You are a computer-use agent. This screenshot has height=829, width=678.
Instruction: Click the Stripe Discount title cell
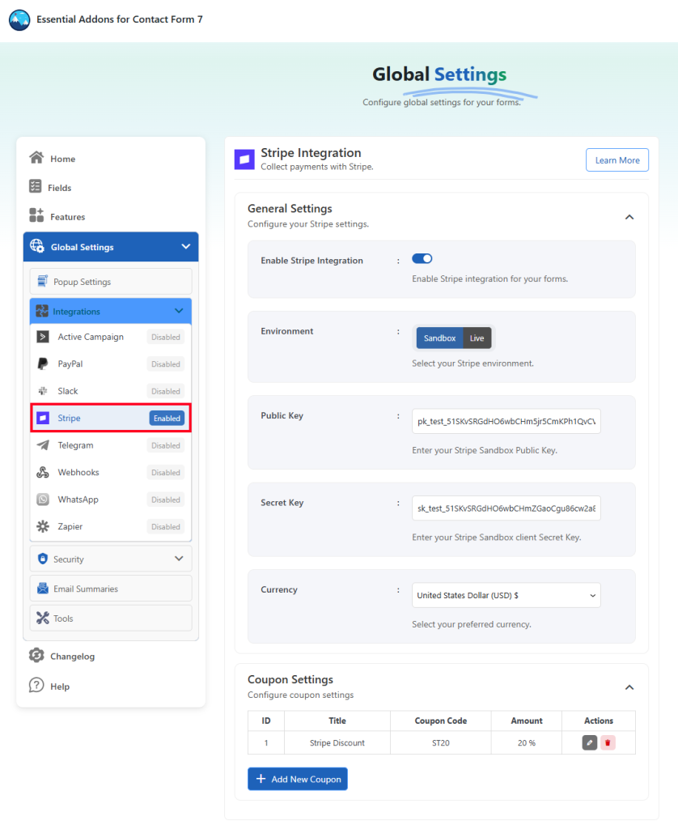(x=337, y=743)
